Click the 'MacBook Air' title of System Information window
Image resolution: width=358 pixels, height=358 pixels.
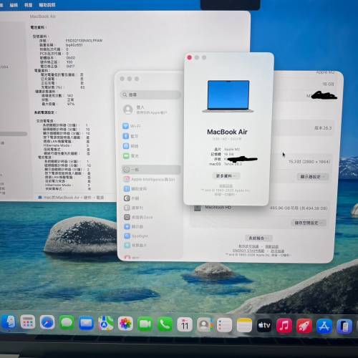point(43,16)
